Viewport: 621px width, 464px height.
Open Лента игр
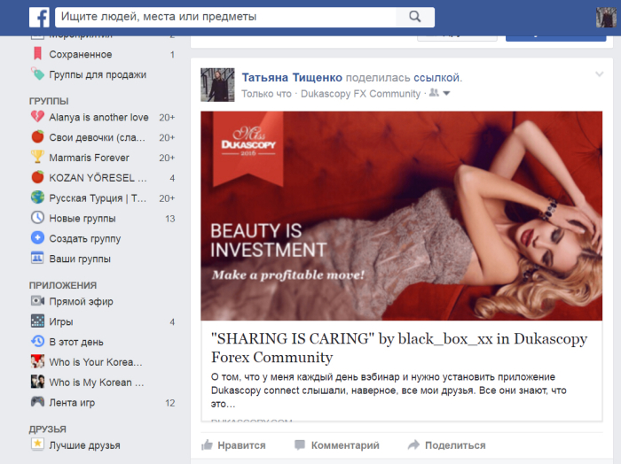point(72,403)
